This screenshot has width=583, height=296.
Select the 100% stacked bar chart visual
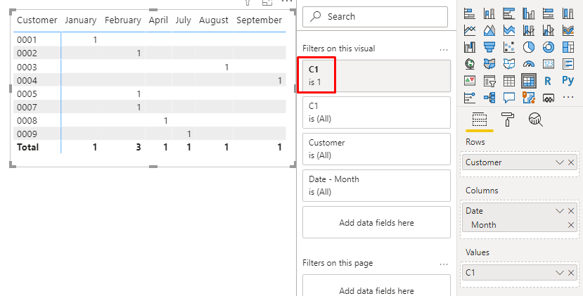pos(549,14)
